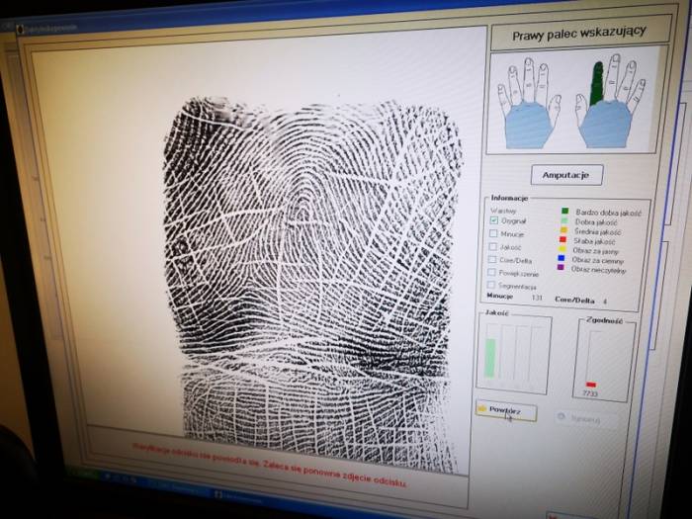Viewport: 692px width, 519px height.
Task: Enable the Minucje layer checkbox
Action: (494, 234)
